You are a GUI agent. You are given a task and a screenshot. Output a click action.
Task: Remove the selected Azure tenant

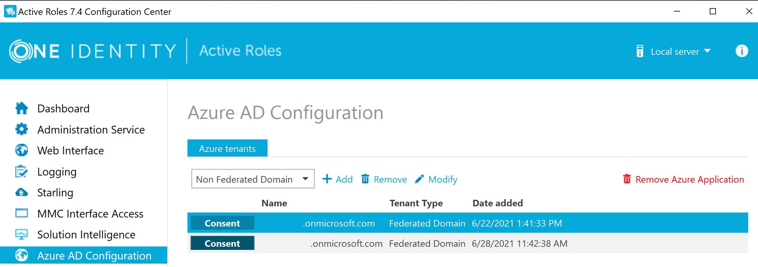point(384,179)
